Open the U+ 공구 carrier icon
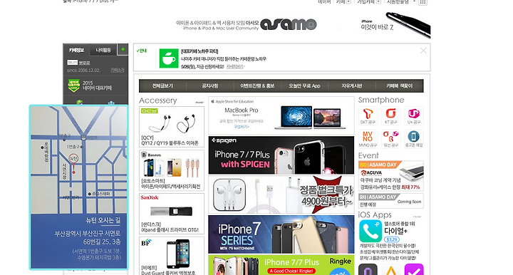The image size is (513, 275). [414, 115]
